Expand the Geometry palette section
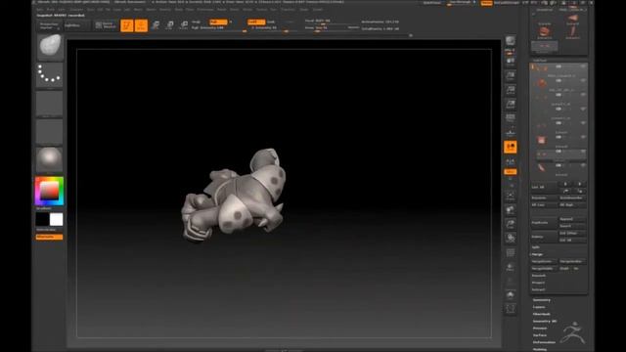Image resolution: width=626 pixels, height=352 pixels. point(542,300)
